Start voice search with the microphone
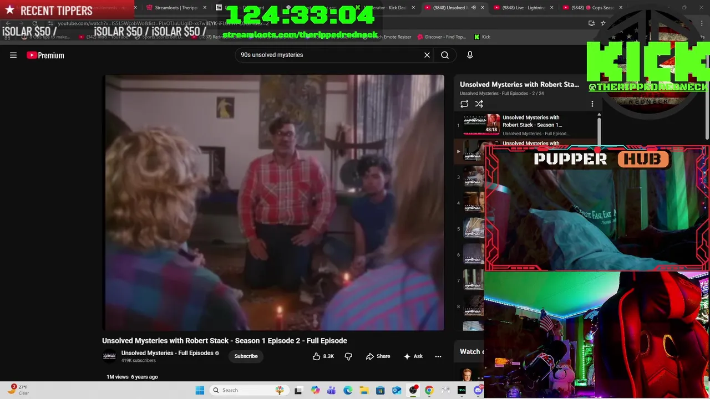Image resolution: width=710 pixels, height=399 pixels. click(x=470, y=55)
